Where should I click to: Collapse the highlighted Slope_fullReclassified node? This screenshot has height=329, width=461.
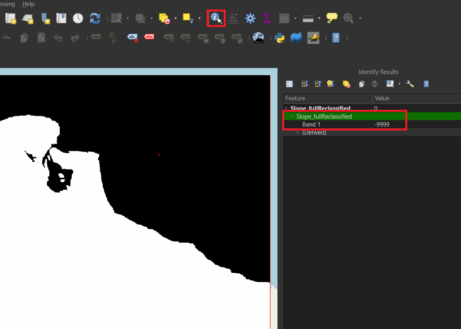292,117
